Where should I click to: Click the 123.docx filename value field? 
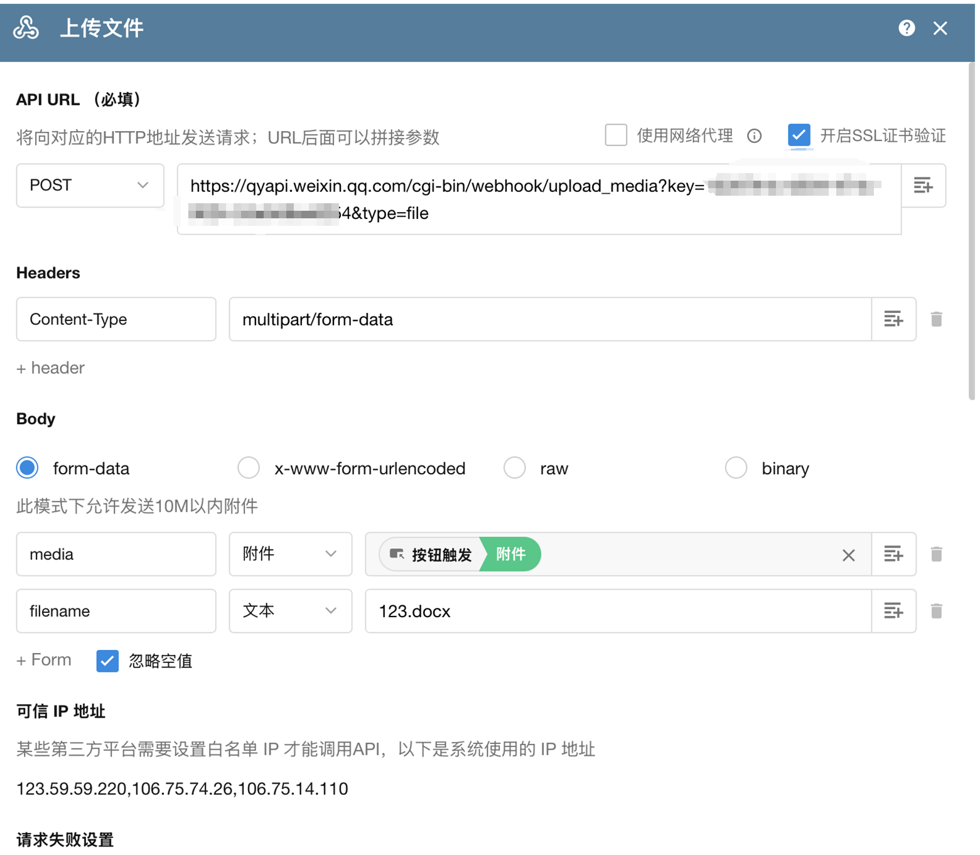click(618, 611)
